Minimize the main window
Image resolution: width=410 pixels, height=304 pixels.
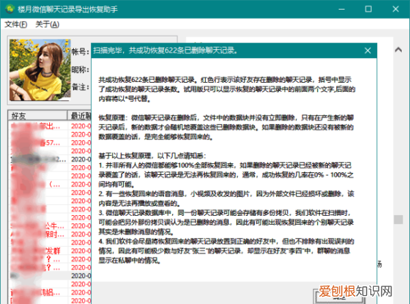pyautogui.click(x=342, y=9)
